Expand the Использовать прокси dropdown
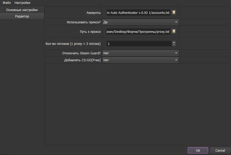 (141, 22)
